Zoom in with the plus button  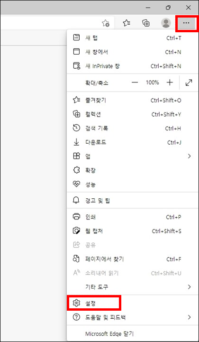click(169, 83)
